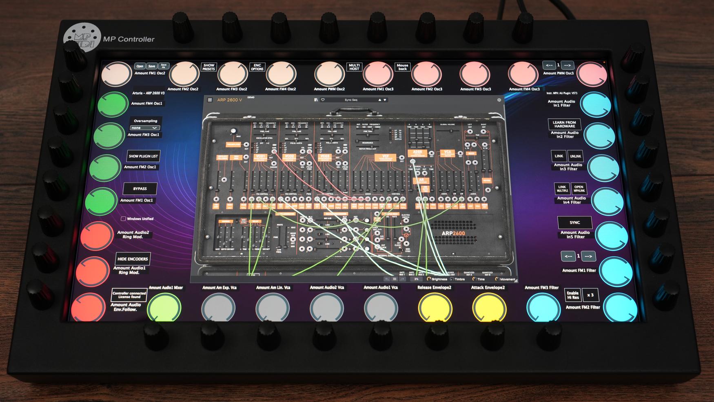
Task: Click the MULTI HOST button
Action: point(354,67)
